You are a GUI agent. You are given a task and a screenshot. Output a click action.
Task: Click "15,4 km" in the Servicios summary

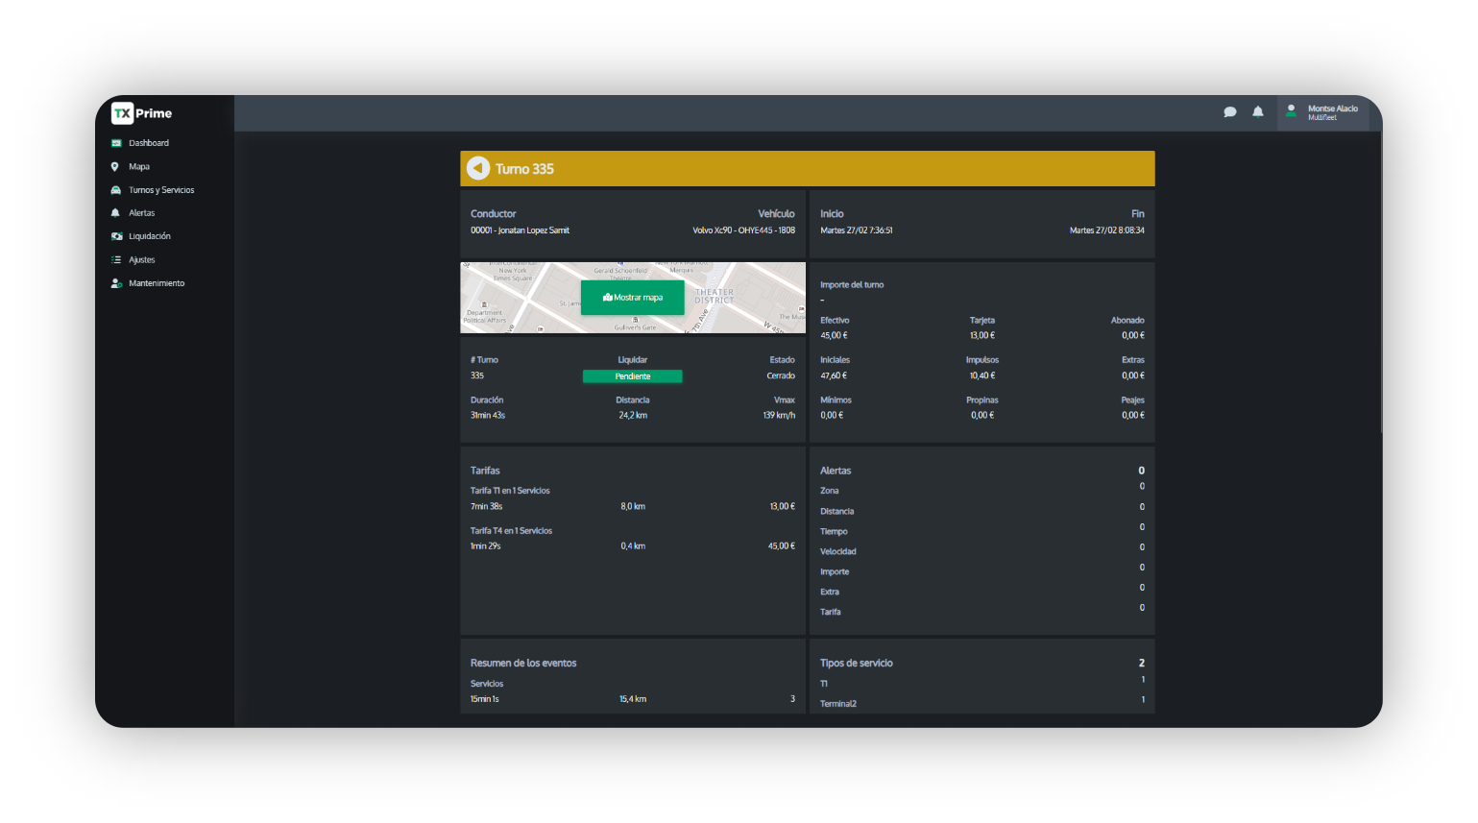[633, 699]
